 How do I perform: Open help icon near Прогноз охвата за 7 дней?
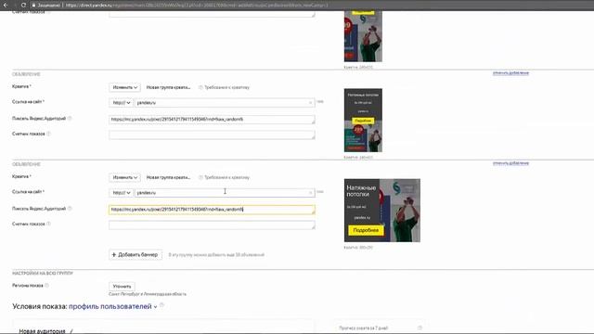(x=420, y=328)
